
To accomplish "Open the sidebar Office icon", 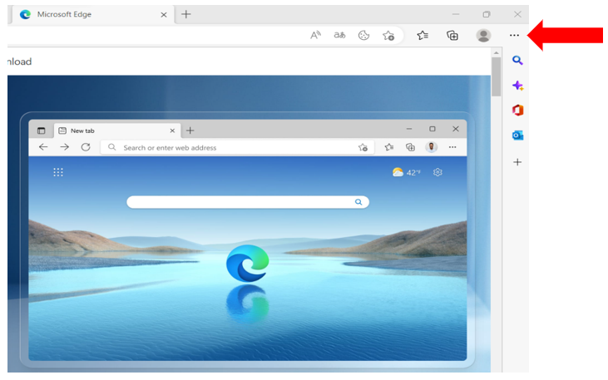I will (x=517, y=110).
